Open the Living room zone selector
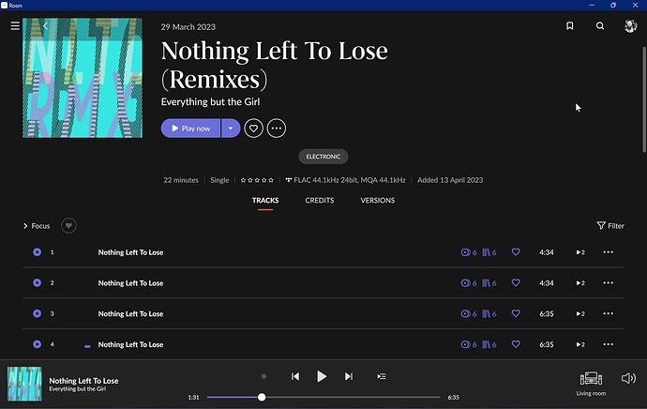647x409 pixels. coord(591,383)
